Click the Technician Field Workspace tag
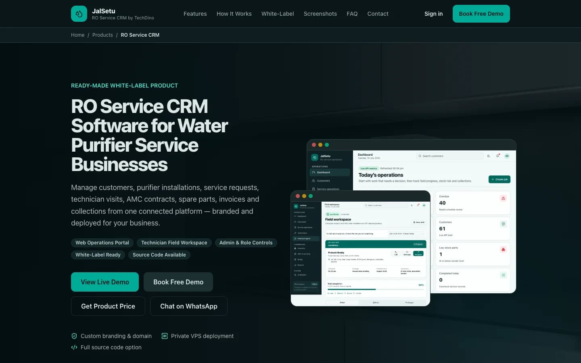 coord(174,243)
